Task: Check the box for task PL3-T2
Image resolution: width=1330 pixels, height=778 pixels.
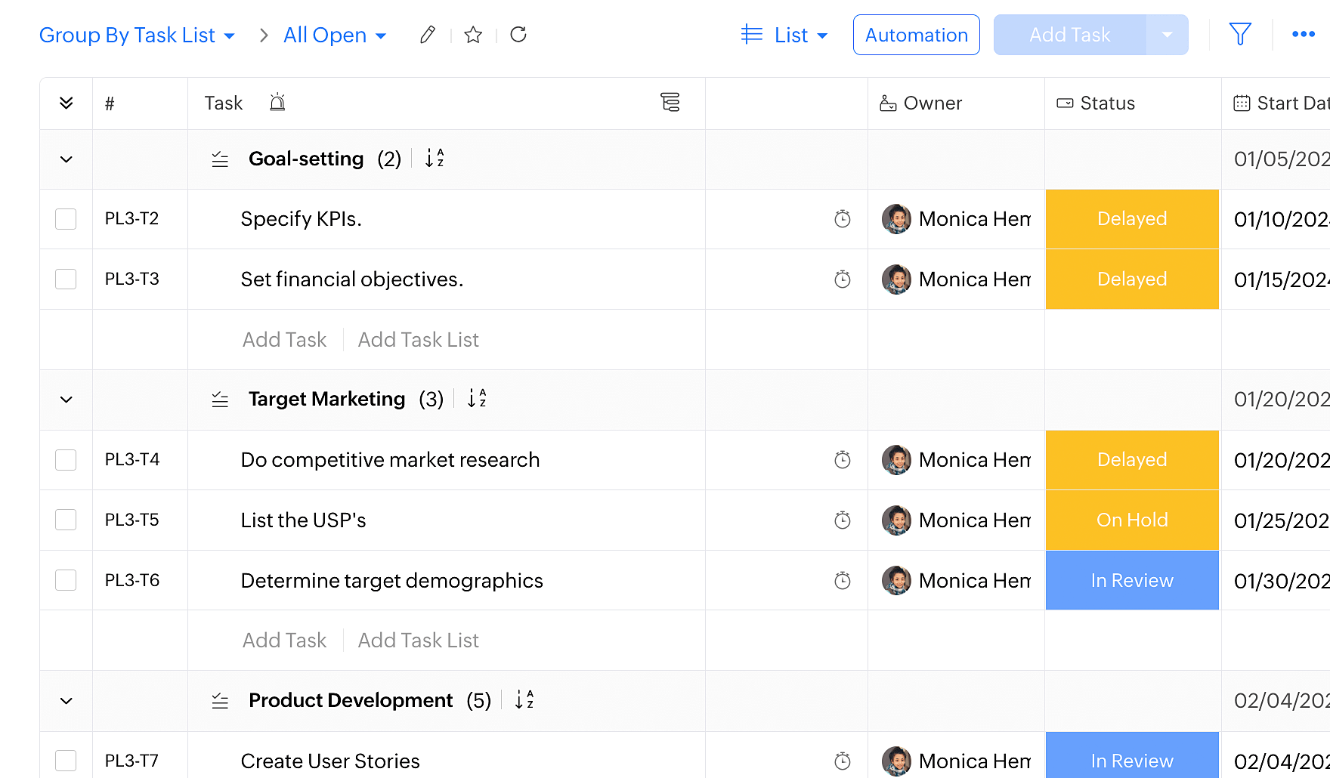Action: pos(66,219)
